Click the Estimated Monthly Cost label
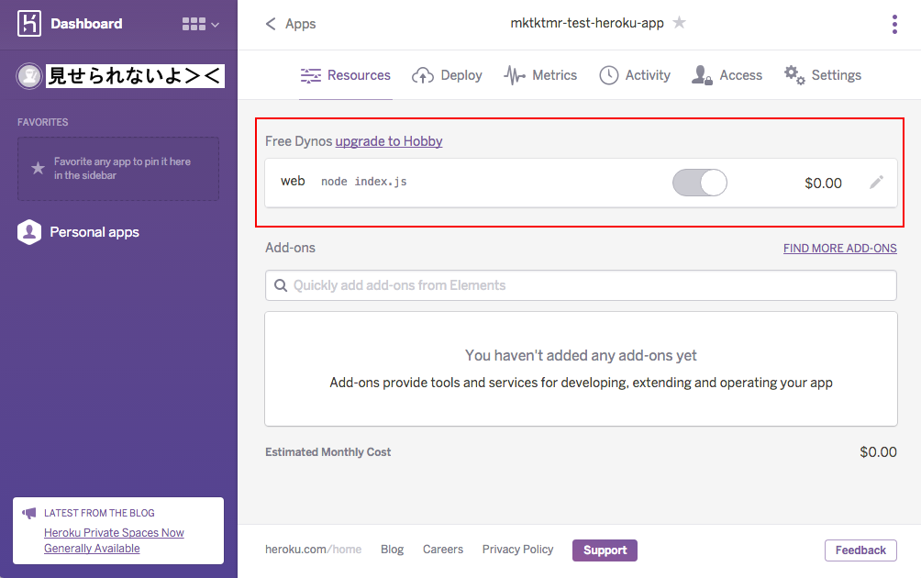 (327, 452)
